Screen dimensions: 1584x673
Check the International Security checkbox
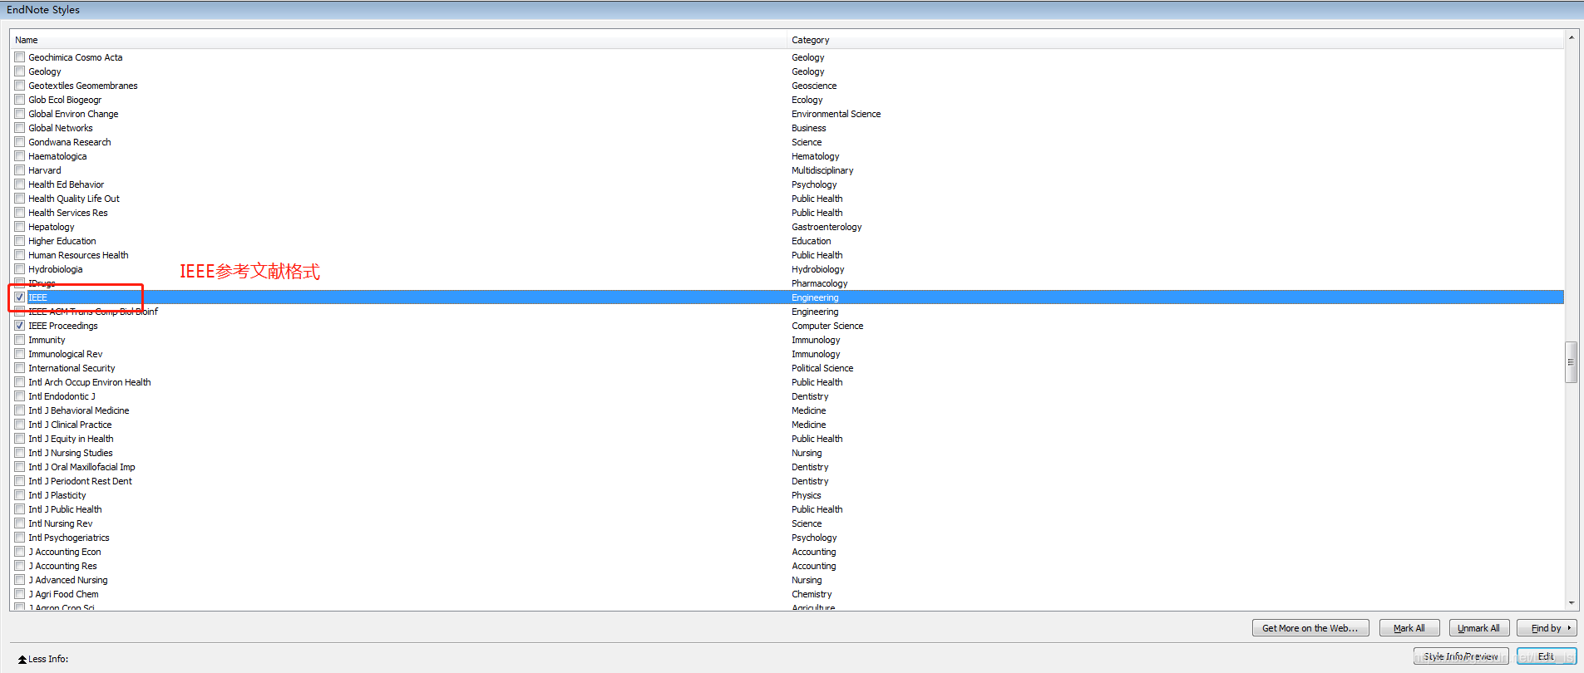click(19, 368)
